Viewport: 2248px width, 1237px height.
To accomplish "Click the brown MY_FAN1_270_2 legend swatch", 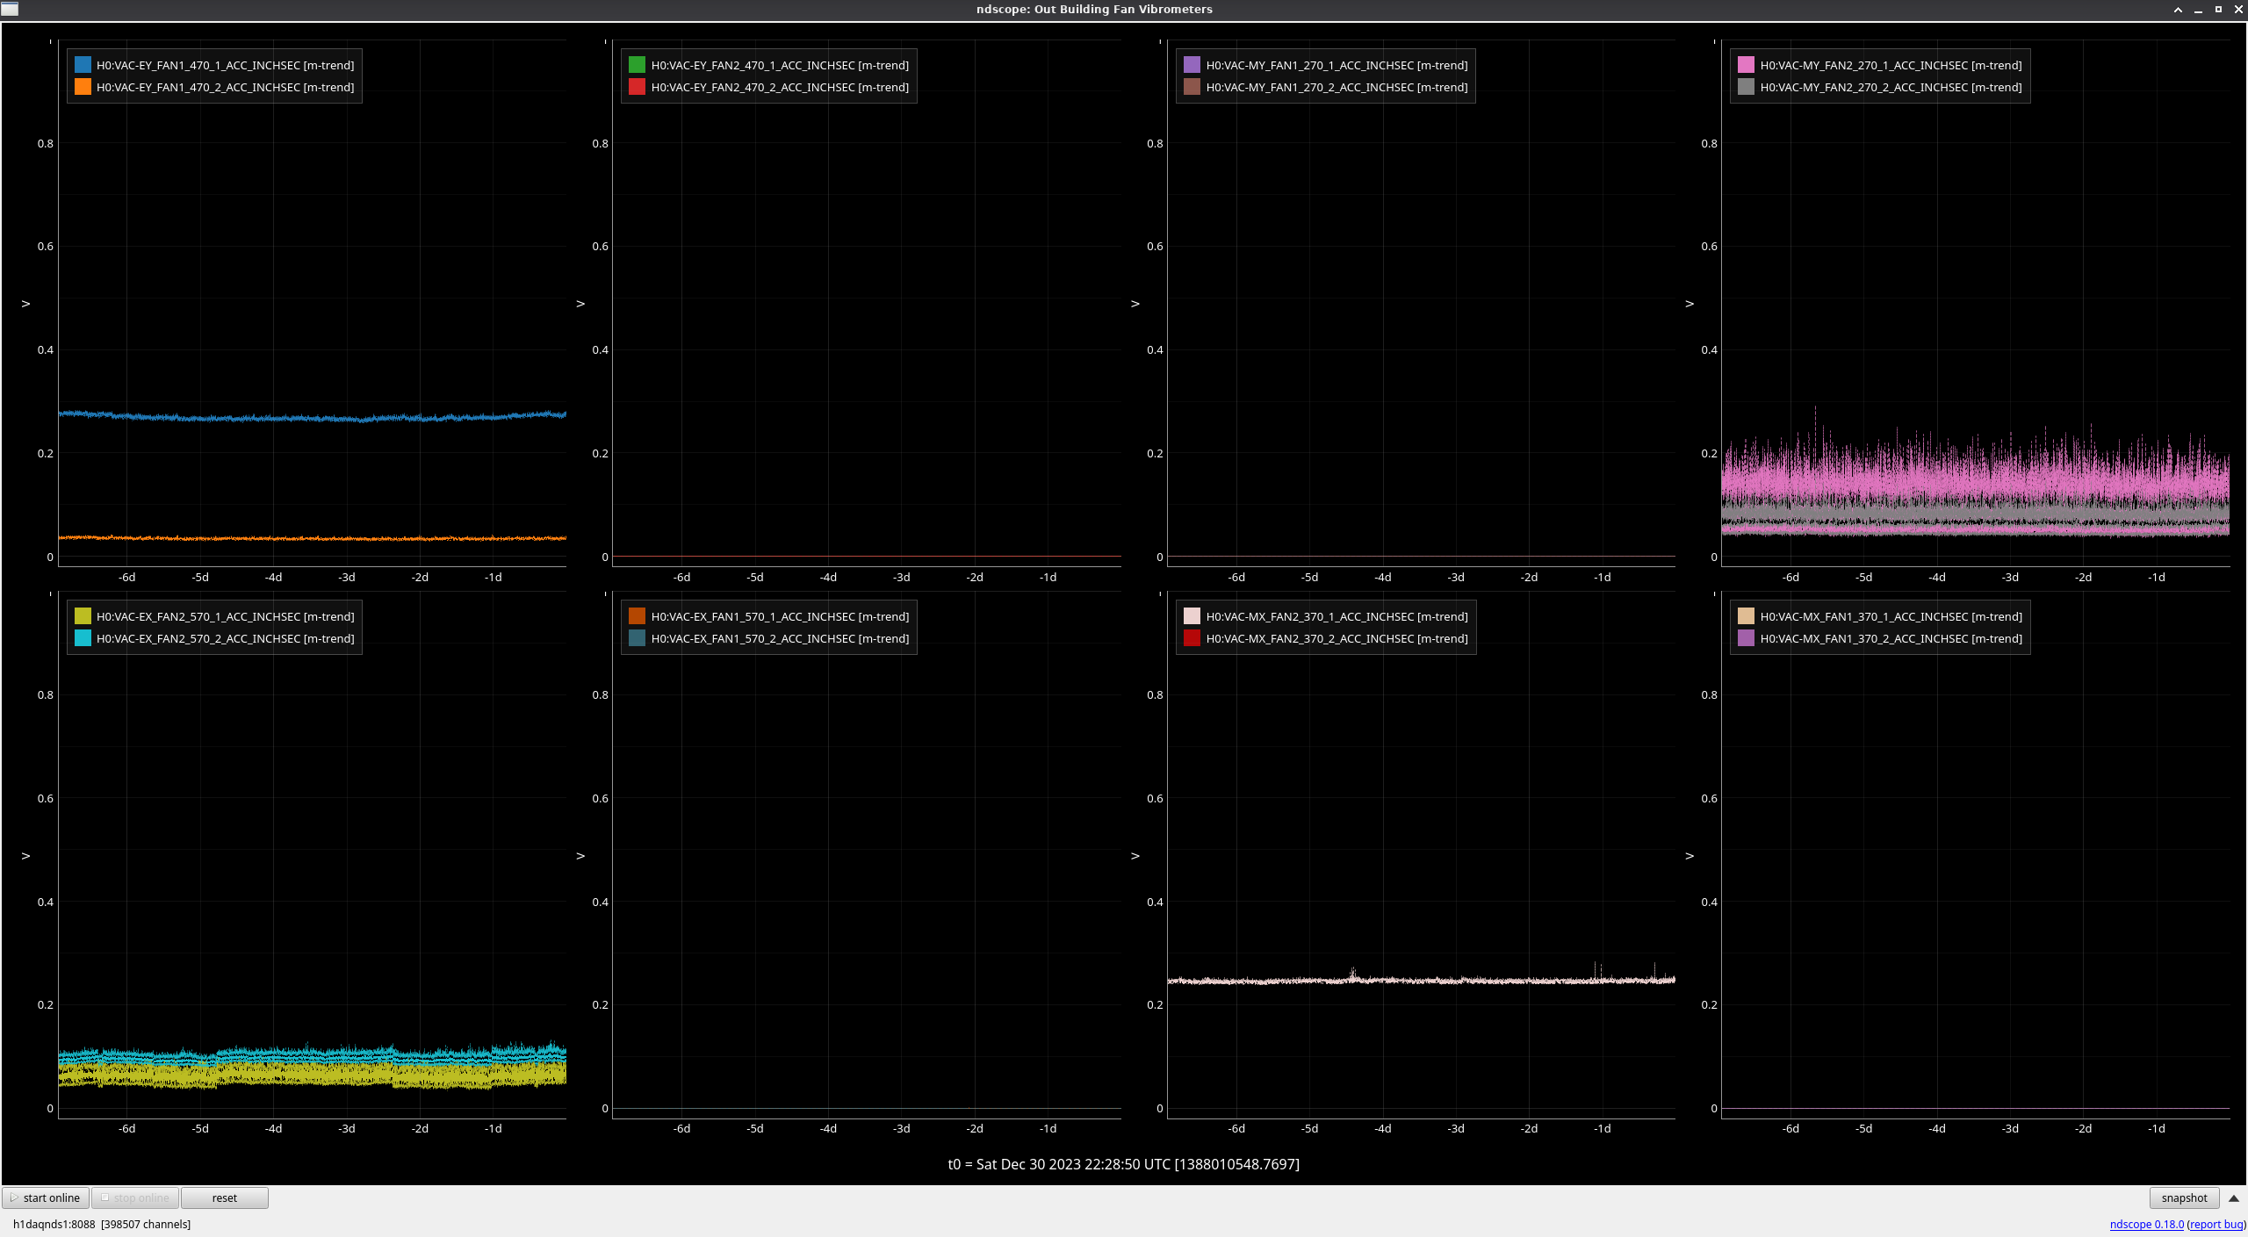I will click(1192, 87).
